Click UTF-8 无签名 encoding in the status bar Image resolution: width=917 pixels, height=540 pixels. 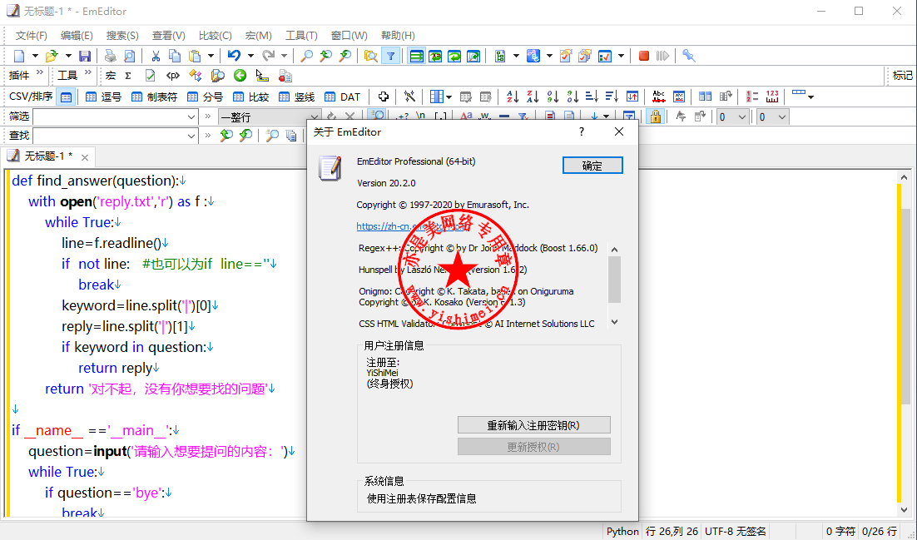click(735, 531)
